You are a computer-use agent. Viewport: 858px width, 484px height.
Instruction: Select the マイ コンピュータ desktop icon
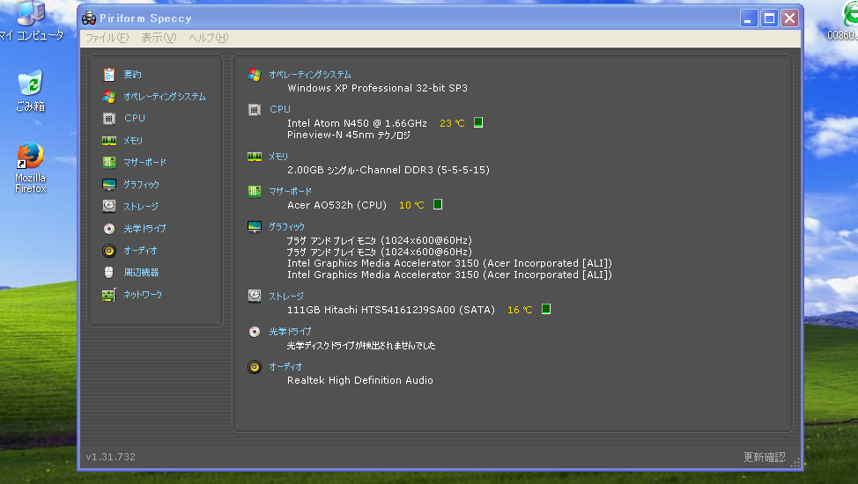[30, 22]
